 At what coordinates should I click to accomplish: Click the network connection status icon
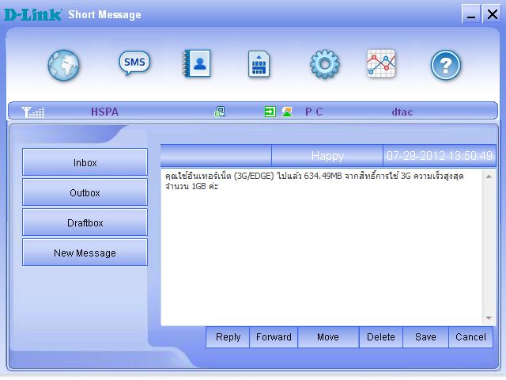(220, 112)
